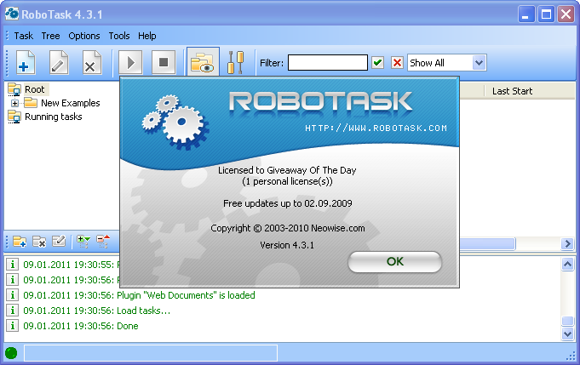The image size is (580, 365).
Task: Click "Licensed to Giveaway Of The Day" text
Action: tap(287, 170)
